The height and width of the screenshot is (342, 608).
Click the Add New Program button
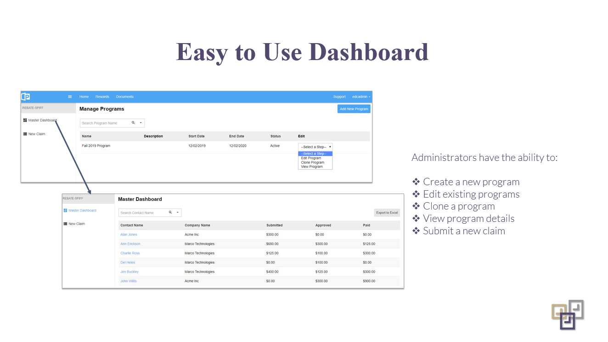pyautogui.click(x=354, y=109)
